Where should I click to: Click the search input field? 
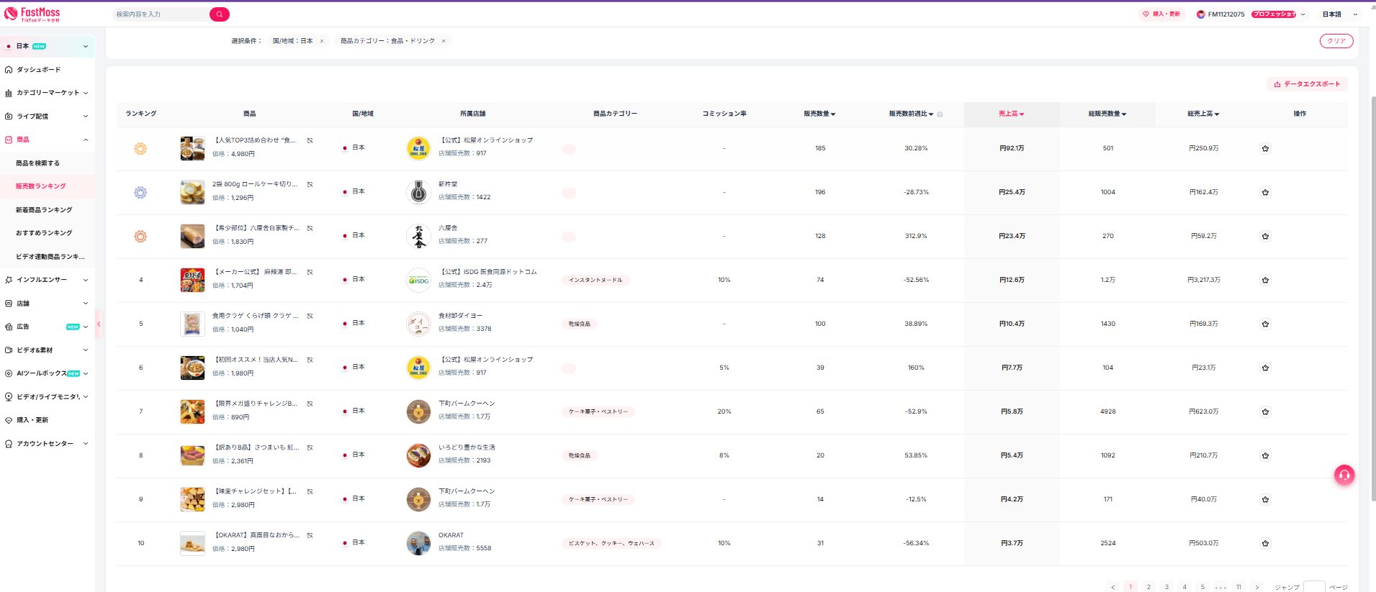(x=160, y=14)
